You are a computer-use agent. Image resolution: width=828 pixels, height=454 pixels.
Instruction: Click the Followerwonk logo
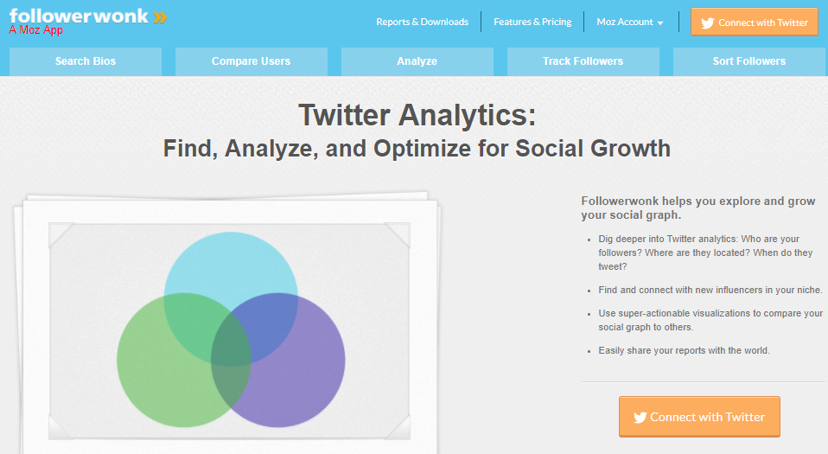(x=78, y=16)
